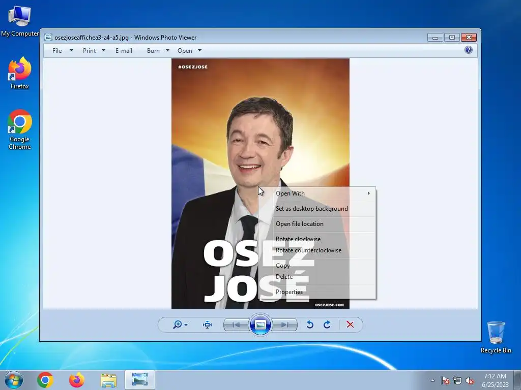Image resolution: width=521 pixels, height=390 pixels.
Task: Open network status tray icon
Action: coord(457,380)
